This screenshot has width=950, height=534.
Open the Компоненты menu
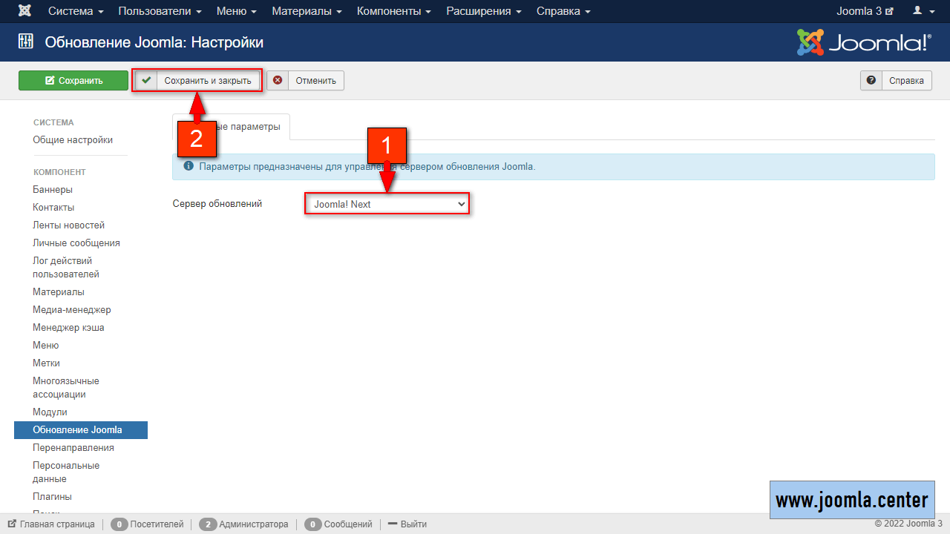coord(393,11)
